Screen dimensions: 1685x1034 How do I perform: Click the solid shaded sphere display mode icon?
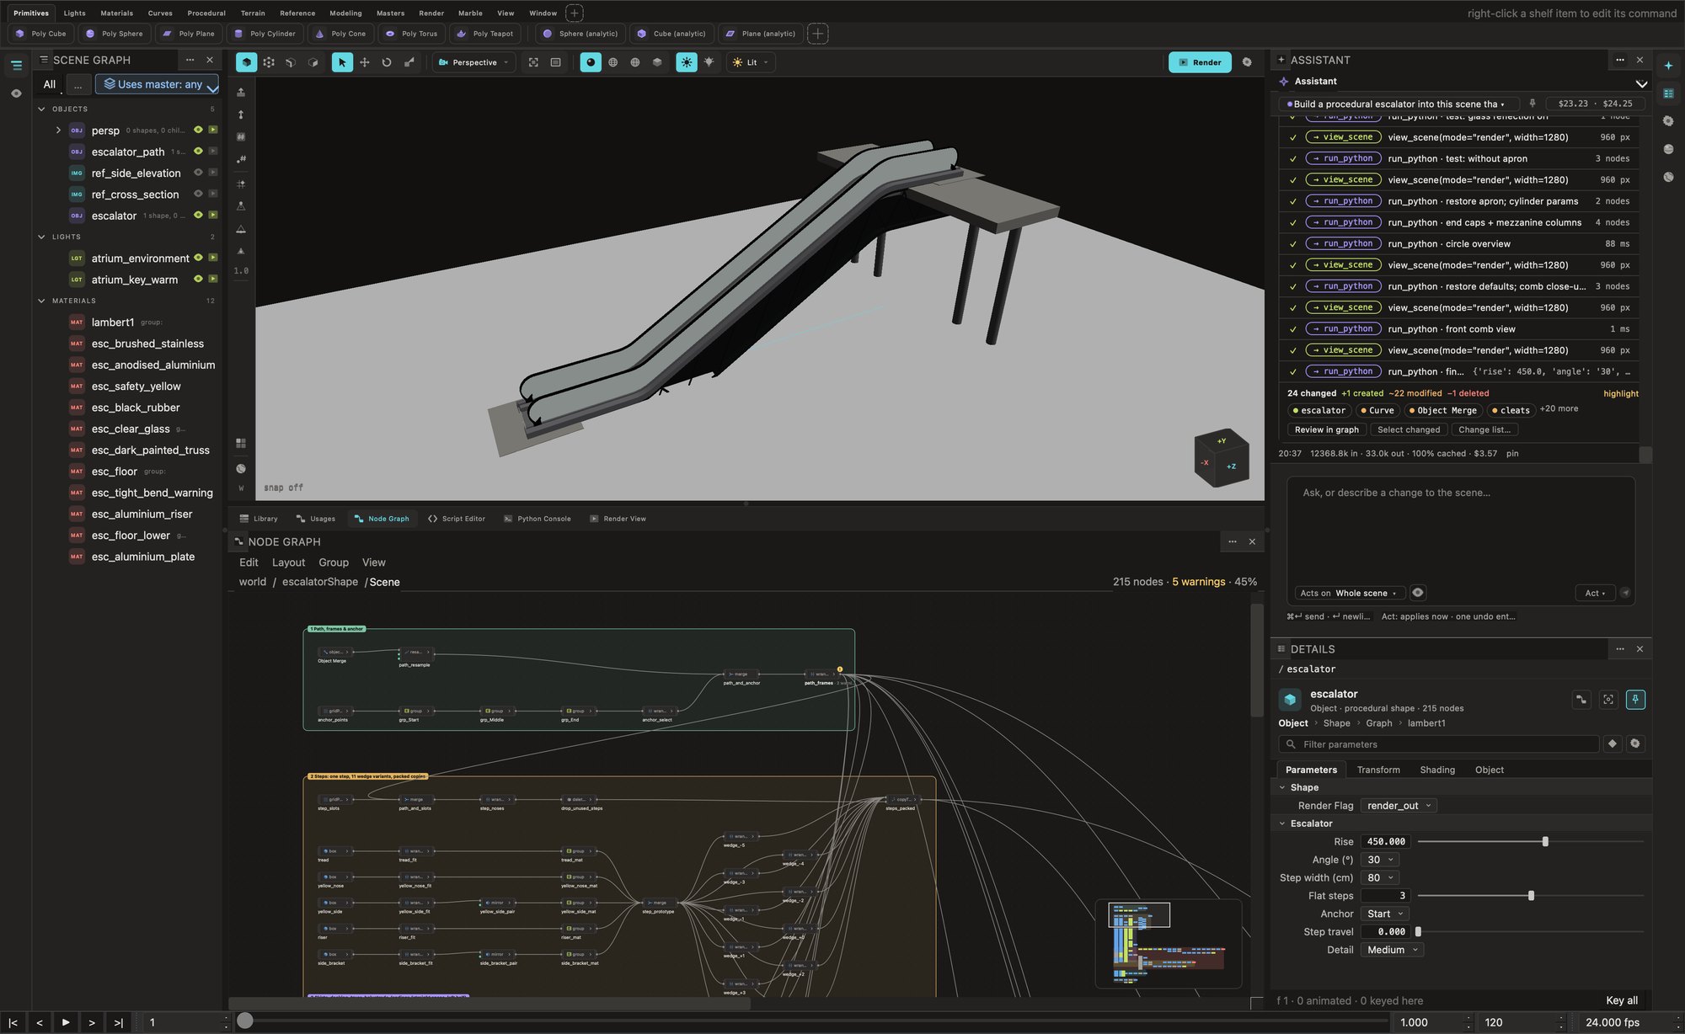tap(591, 62)
